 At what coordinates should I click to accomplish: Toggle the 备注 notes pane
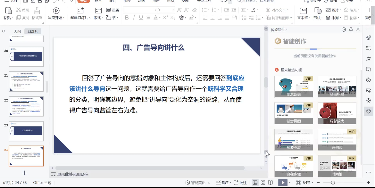click(x=222, y=183)
